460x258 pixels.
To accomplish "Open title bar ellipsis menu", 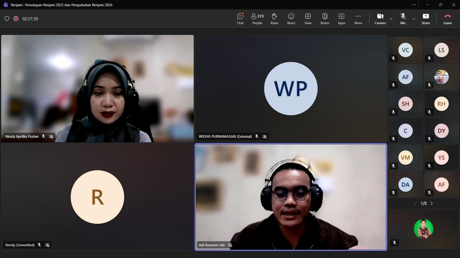I will pyautogui.click(x=413, y=5).
